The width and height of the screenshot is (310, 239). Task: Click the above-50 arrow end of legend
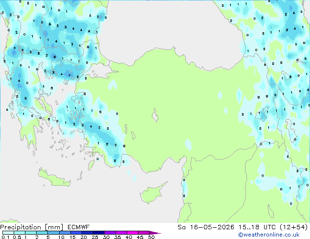(155, 233)
